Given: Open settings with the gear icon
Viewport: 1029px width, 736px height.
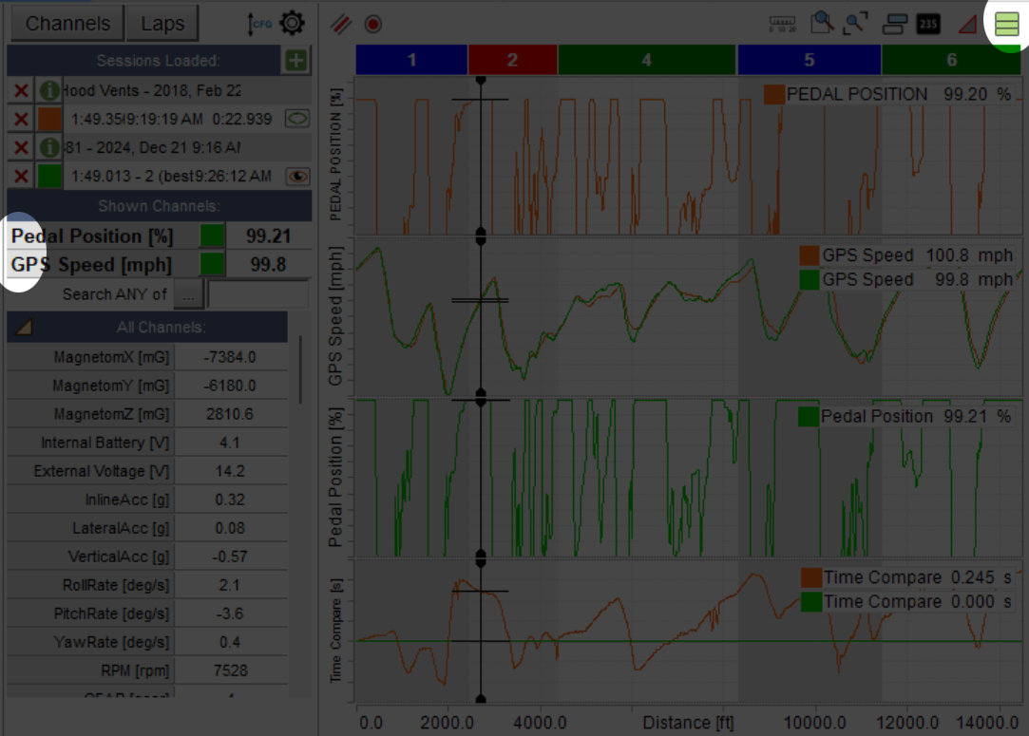Looking at the screenshot, I should pos(292,24).
